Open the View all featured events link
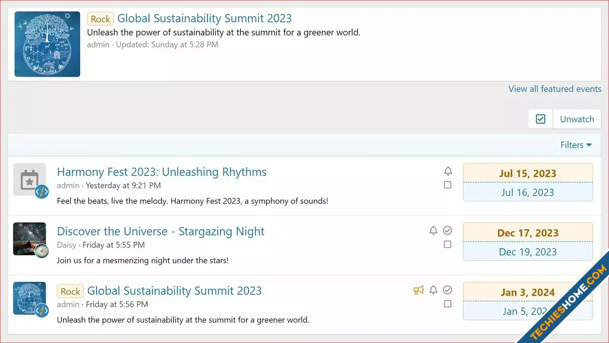This screenshot has width=609, height=343. 555,89
